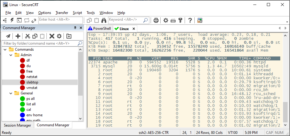This screenshot has width=290, height=136.
Task: Pin the Command Manager panel
Action: [75, 28]
